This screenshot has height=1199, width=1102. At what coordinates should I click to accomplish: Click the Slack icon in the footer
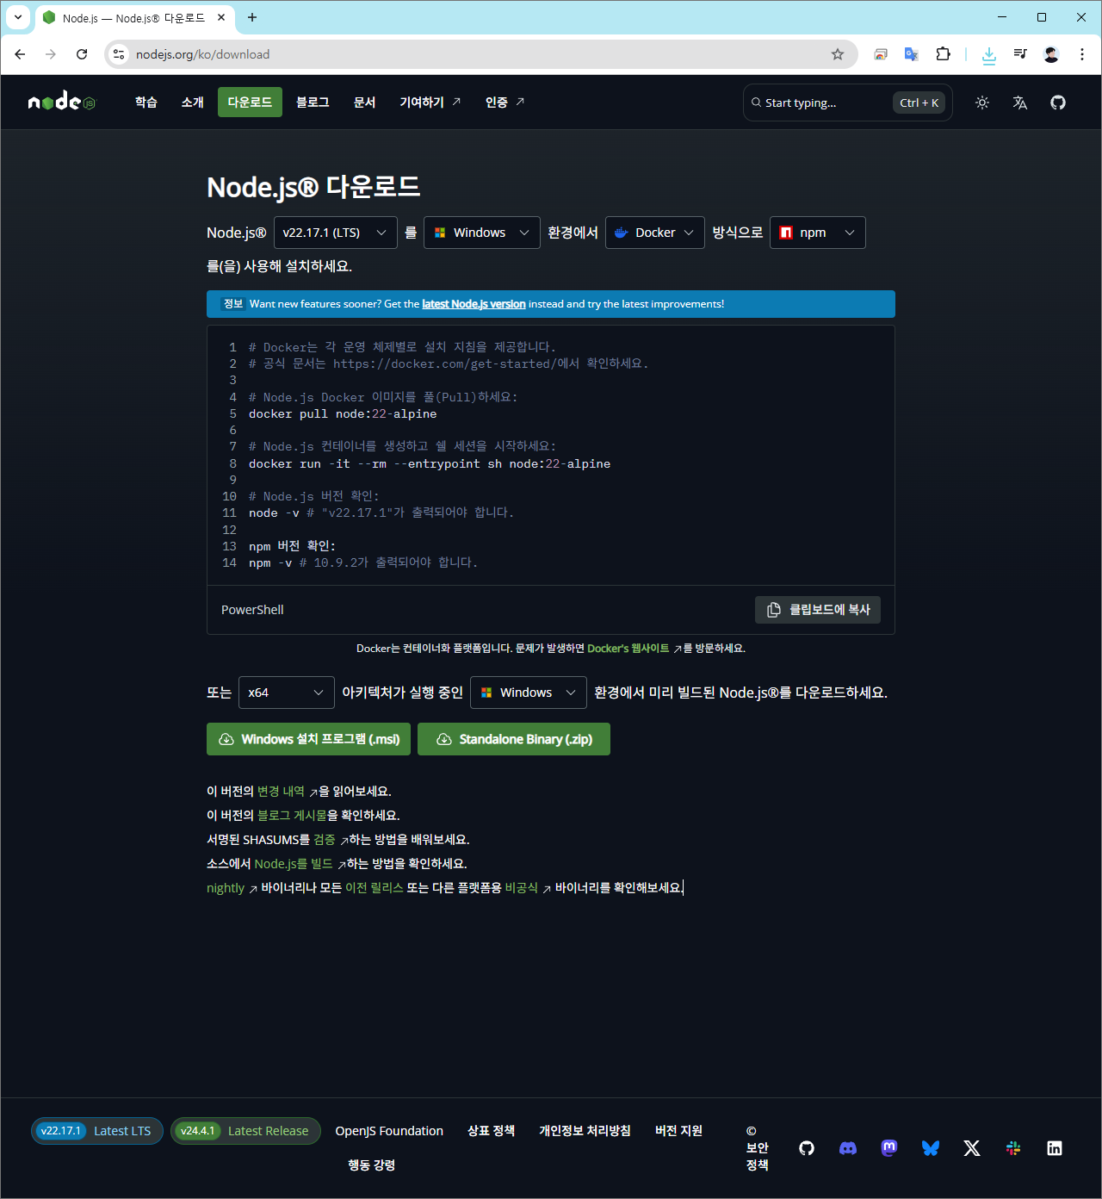(x=1013, y=1148)
